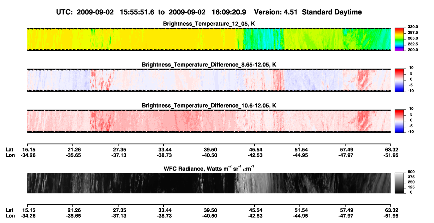
Task: Click the 297.5 tick on the rainbow colorbar
Action: (x=413, y=32)
